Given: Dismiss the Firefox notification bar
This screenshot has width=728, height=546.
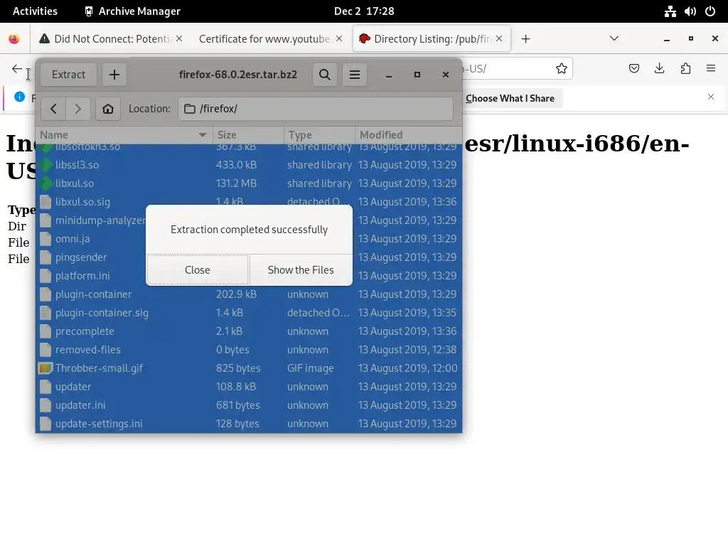Looking at the screenshot, I should pyautogui.click(x=711, y=97).
